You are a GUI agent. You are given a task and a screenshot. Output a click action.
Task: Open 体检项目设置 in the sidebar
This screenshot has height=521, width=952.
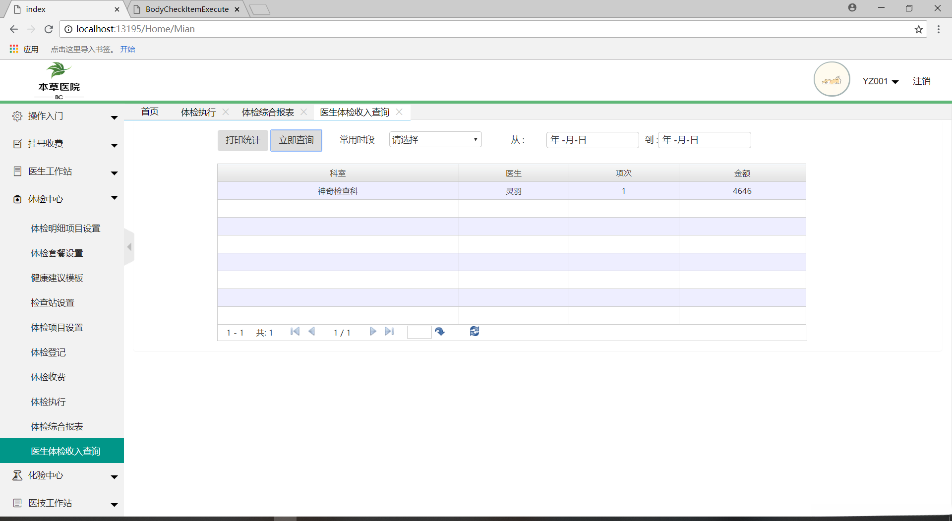[57, 328]
